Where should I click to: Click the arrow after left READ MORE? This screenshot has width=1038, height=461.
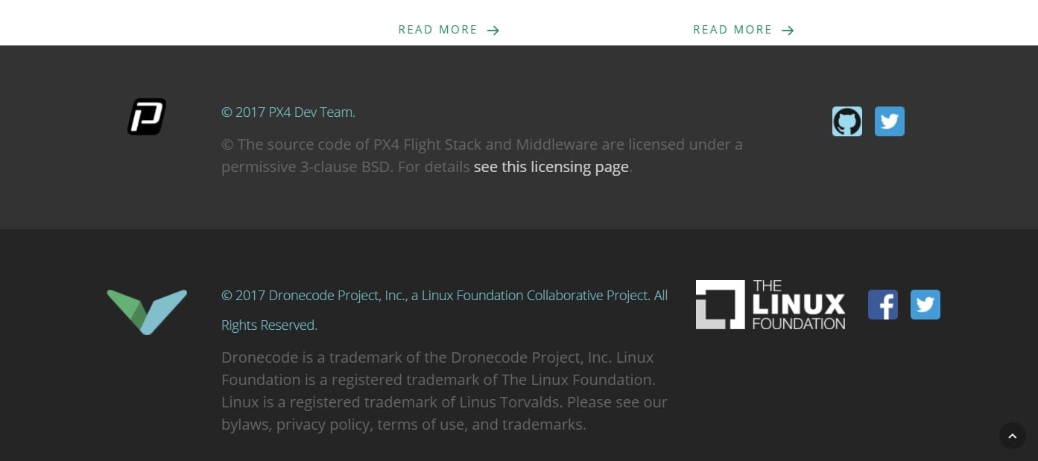click(493, 31)
